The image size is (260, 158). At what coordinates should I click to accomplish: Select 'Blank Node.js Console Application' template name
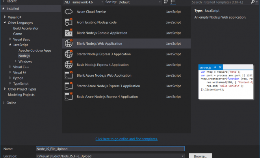click(x=102, y=33)
